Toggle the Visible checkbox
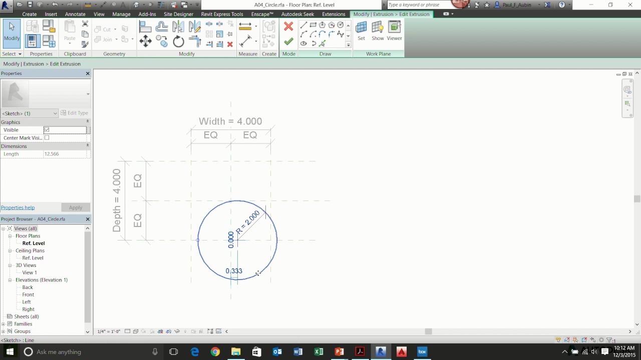This screenshot has height=360, width=641. pyautogui.click(x=47, y=130)
